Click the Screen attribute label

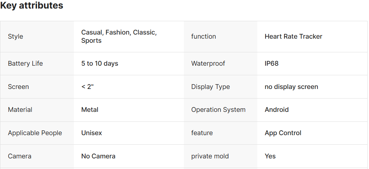coord(18,87)
